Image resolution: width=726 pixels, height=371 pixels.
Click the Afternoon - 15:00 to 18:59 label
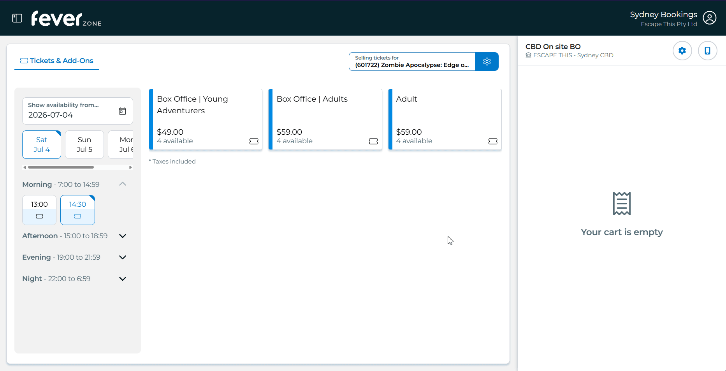[x=65, y=236]
